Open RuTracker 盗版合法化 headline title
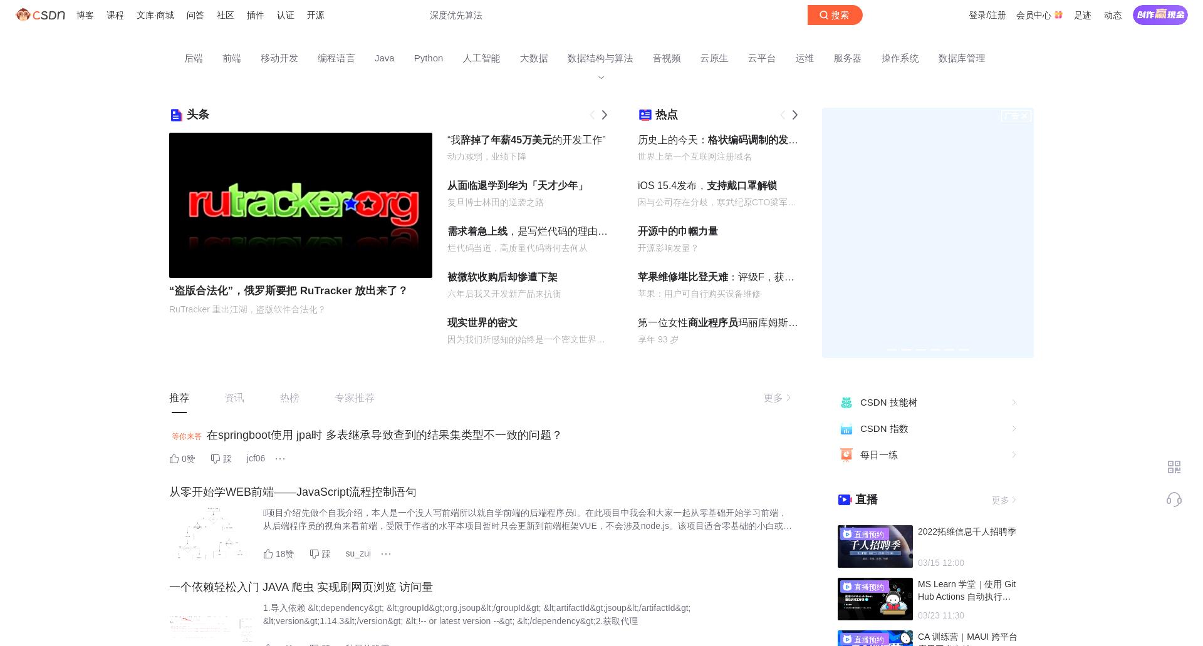This screenshot has height=646, width=1203. (x=288, y=290)
